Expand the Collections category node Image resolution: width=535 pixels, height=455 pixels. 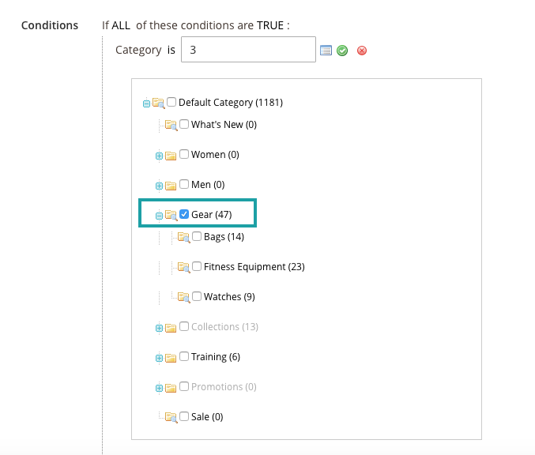point(159,328)
